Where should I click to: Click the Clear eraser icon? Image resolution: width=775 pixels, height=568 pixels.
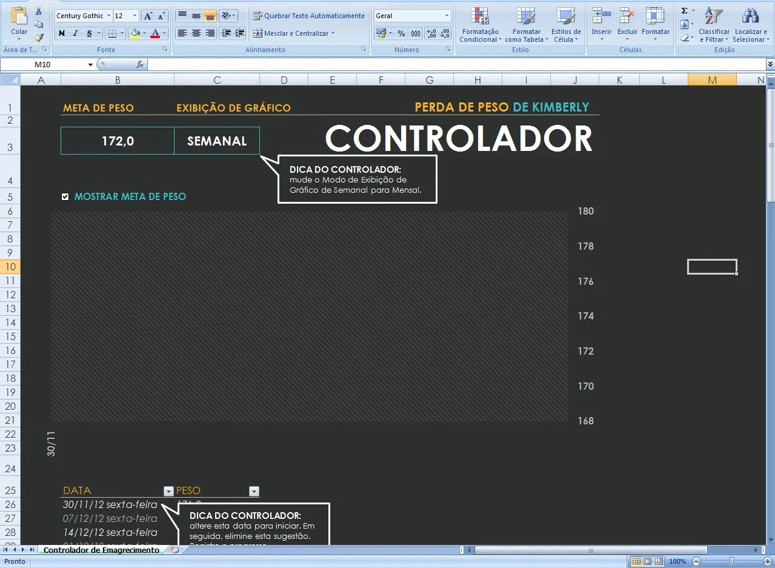coord(685,38)
